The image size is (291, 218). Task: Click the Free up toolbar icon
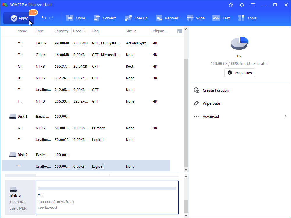136,18
